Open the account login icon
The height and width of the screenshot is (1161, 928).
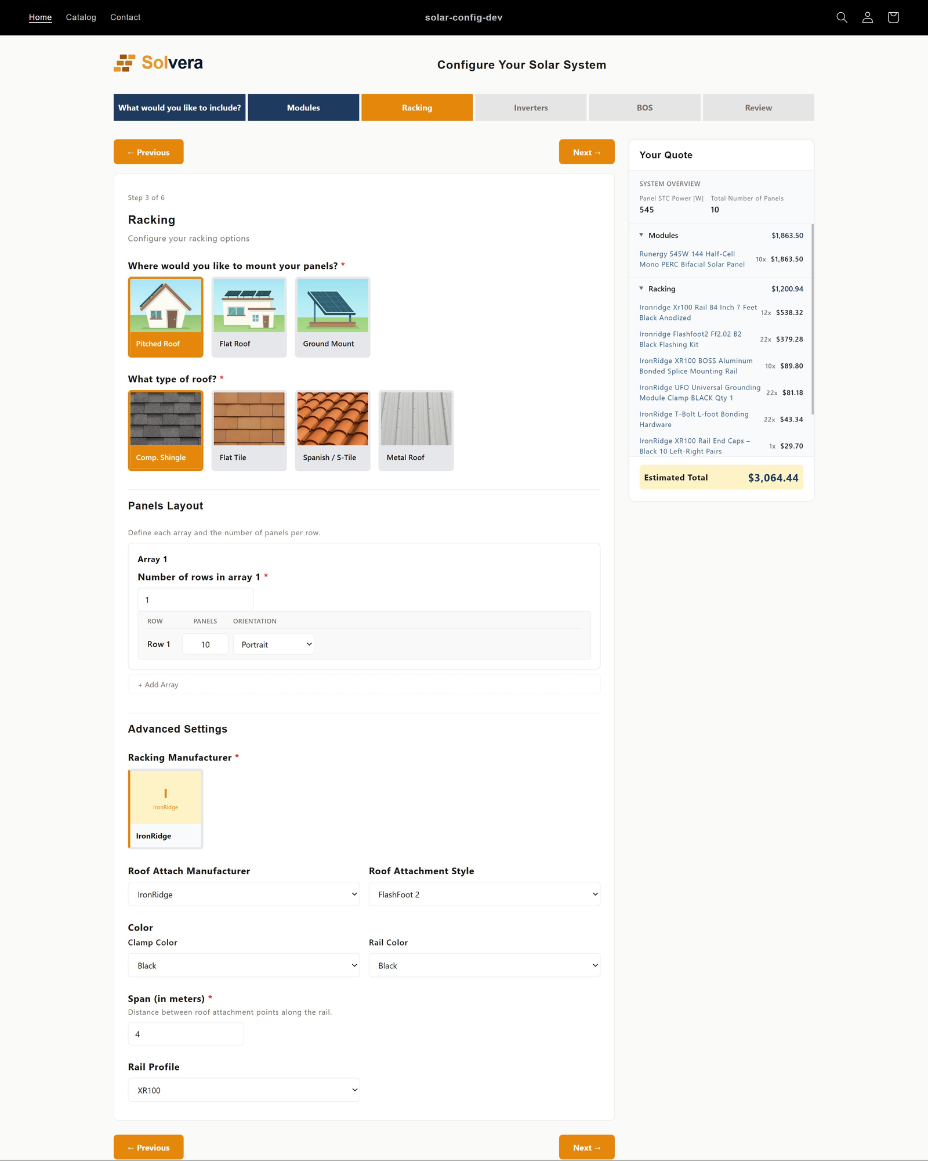pos(867,17)
